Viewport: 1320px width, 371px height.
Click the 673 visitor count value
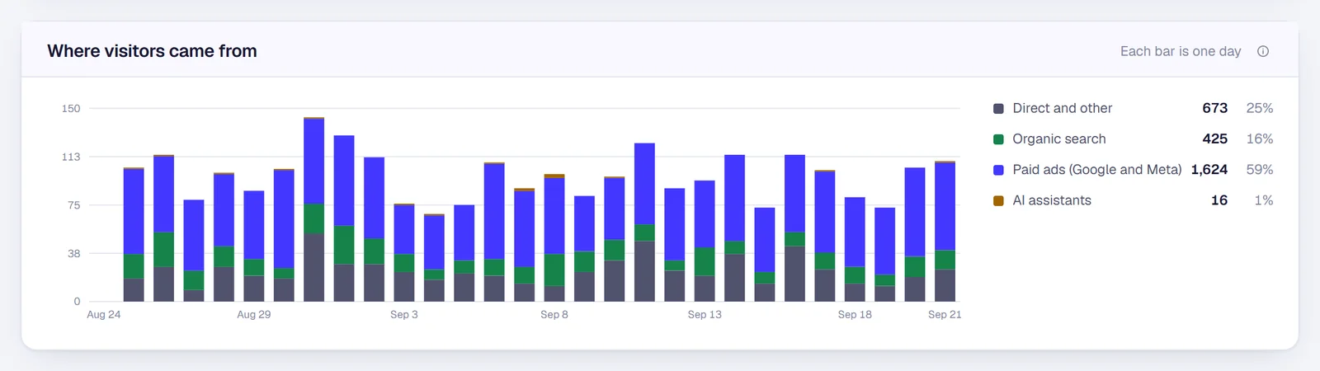tap(1214, 108)
